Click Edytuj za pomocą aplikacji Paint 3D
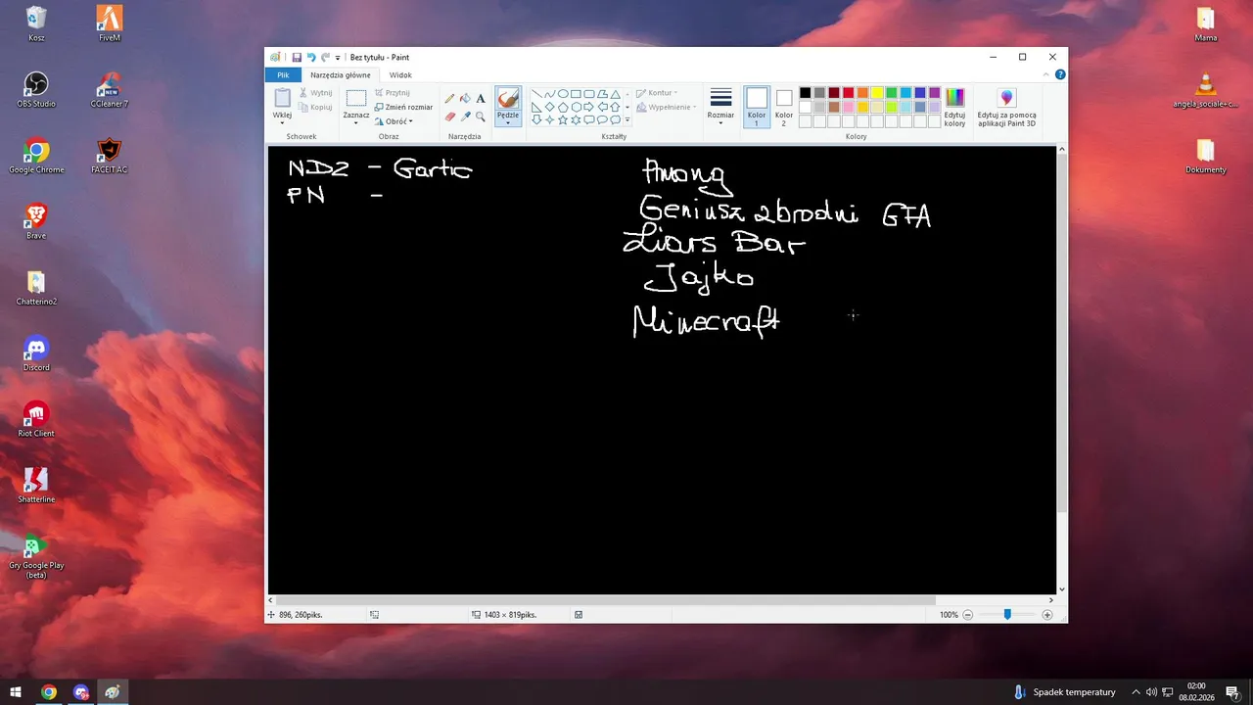 [x=1006, y=107]
